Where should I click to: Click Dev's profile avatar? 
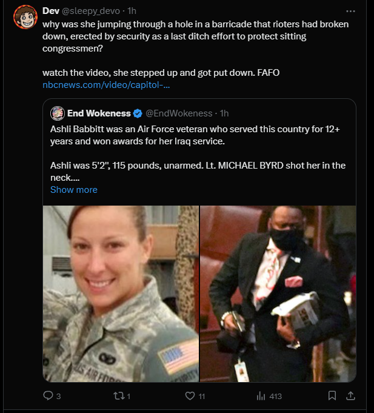(25, 17)
